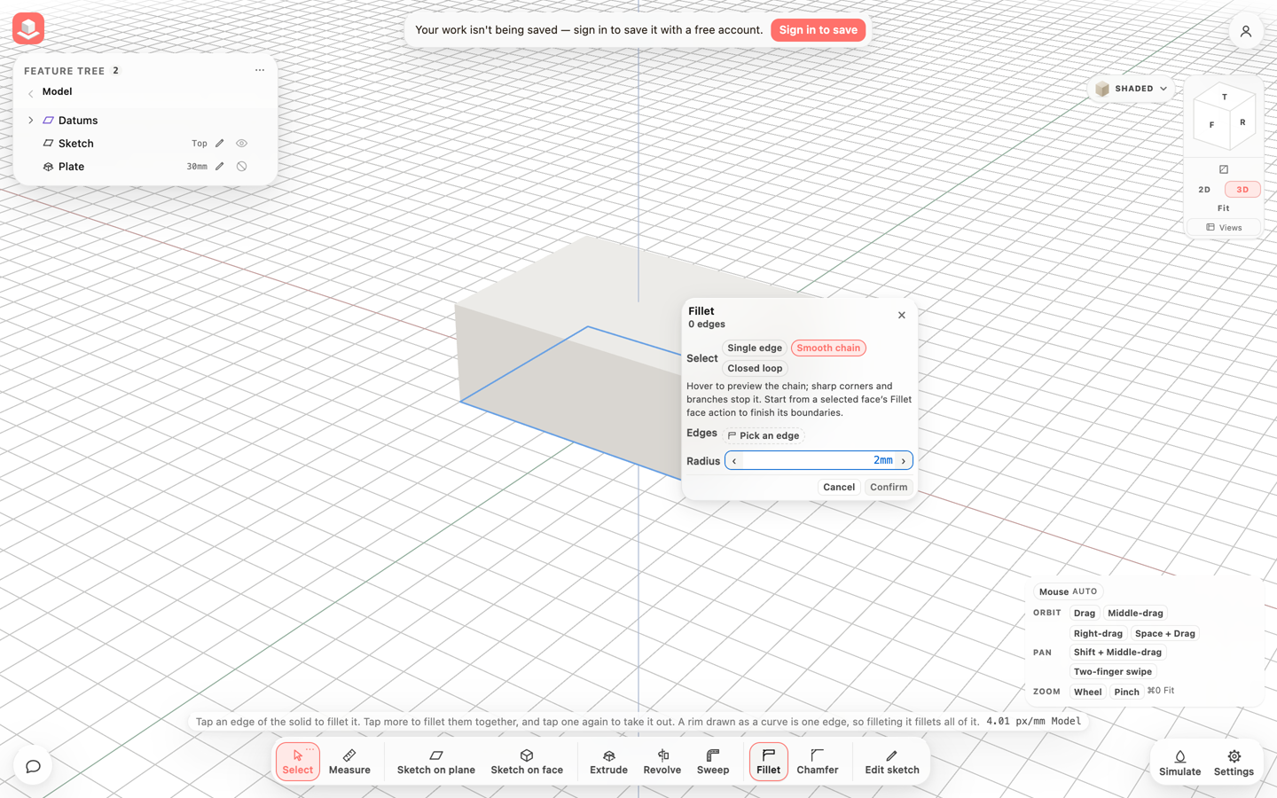The image size is (1277, 798).
Task: Click the Fillet tool in toolbar
Action: pyautogui.click(x=769, y=762)
